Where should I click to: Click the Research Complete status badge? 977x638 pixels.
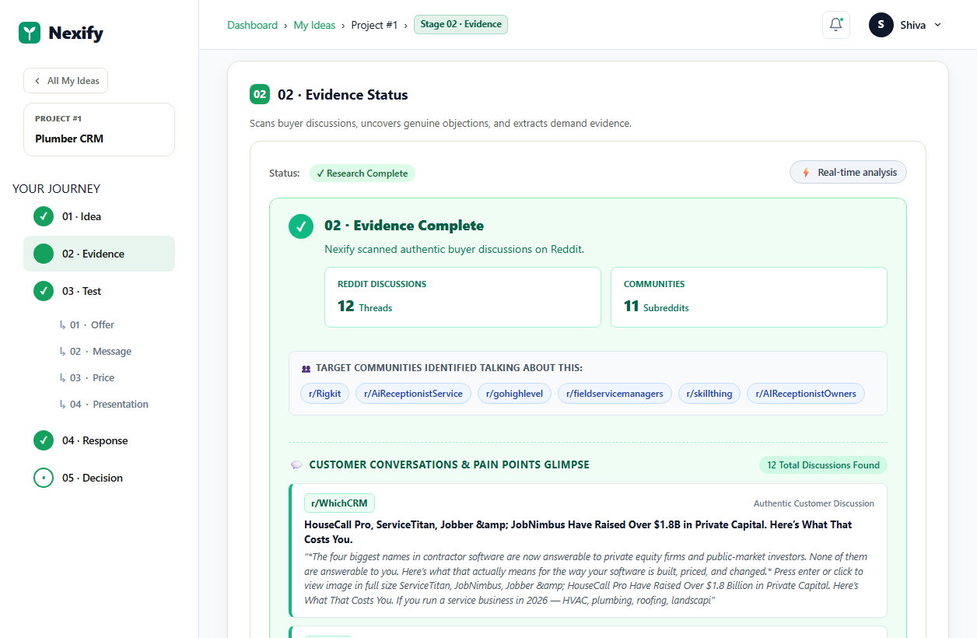pyautogui.click(x=362, y=174)
